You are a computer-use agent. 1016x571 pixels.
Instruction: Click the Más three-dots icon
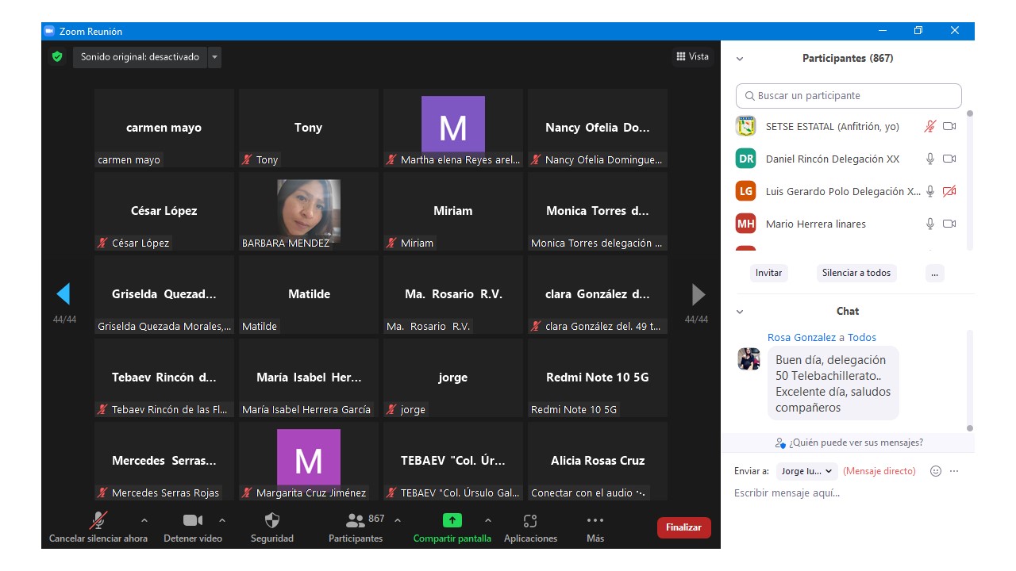coord(595,521)
